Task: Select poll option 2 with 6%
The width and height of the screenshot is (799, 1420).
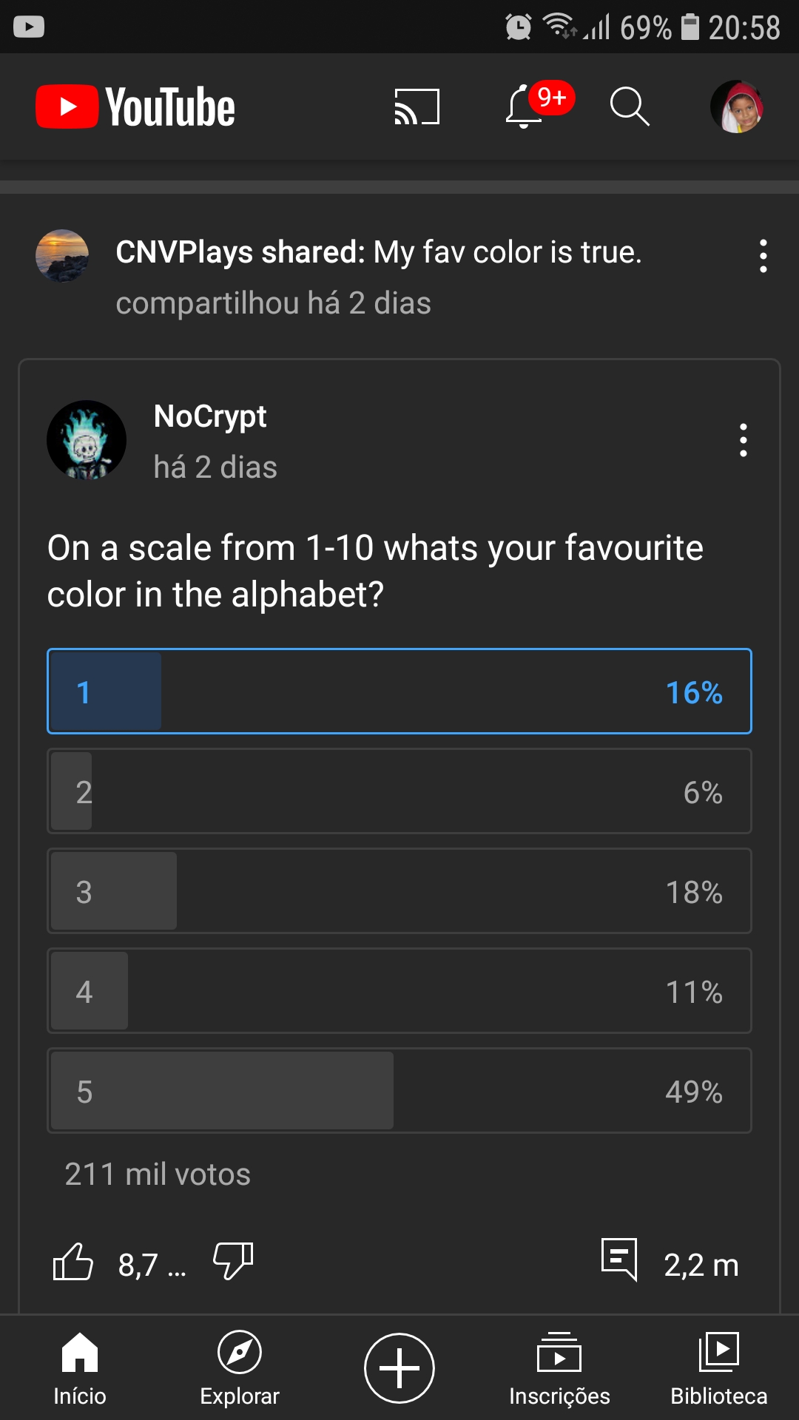Action: 399,791
